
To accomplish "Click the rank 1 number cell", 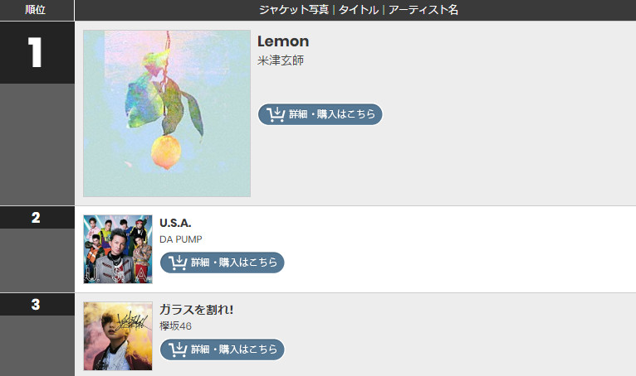I will click(x=37, y=53).
